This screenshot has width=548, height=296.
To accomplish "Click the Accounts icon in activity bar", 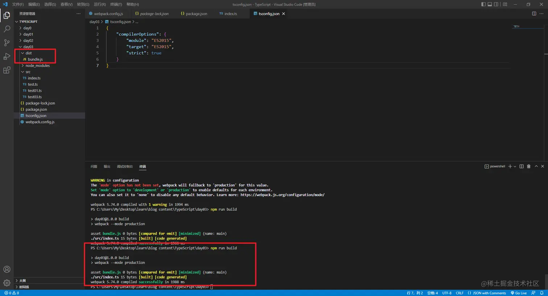I will 7,269.
